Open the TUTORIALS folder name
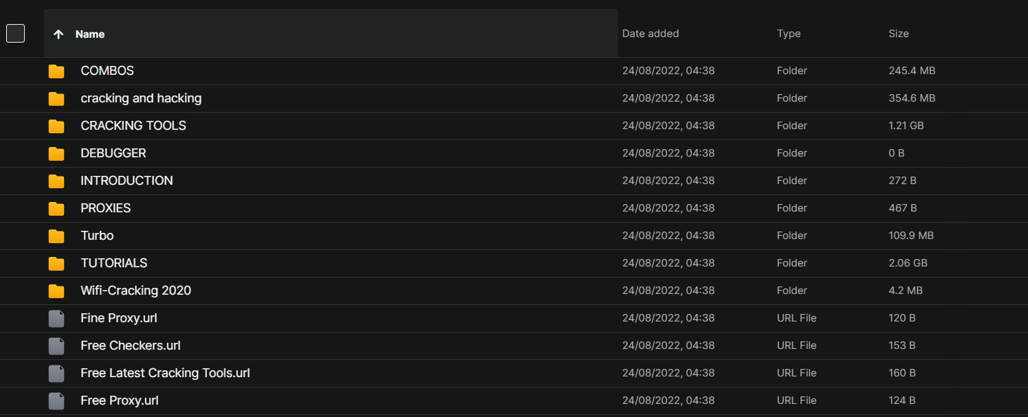 coord(114,263)
